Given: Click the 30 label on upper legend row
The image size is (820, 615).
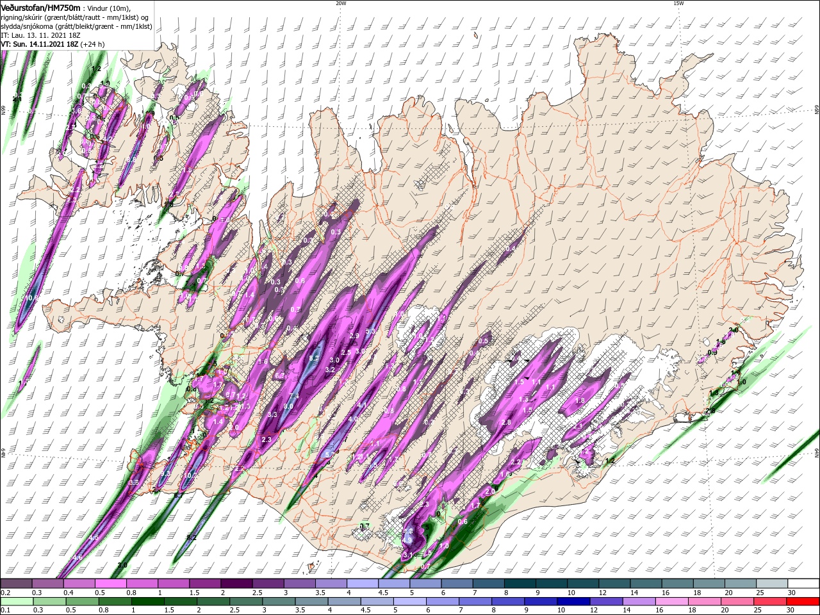Looking at the screenshot, I should tap(792, 593).
